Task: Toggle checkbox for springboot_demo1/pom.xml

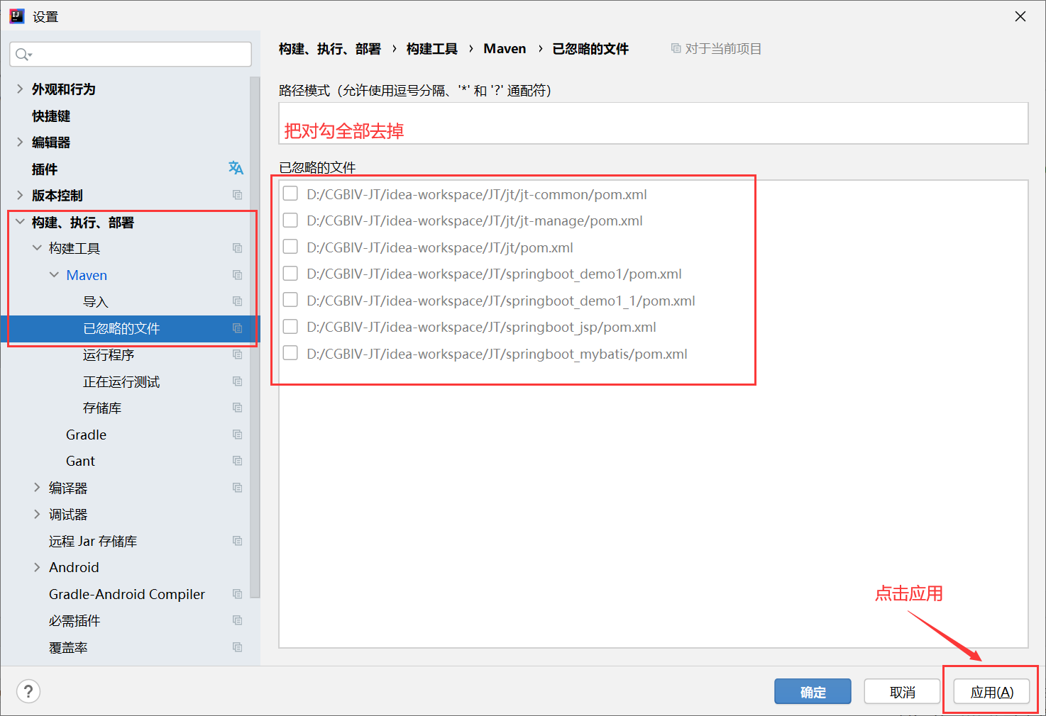Action: (x=290, y=273)
